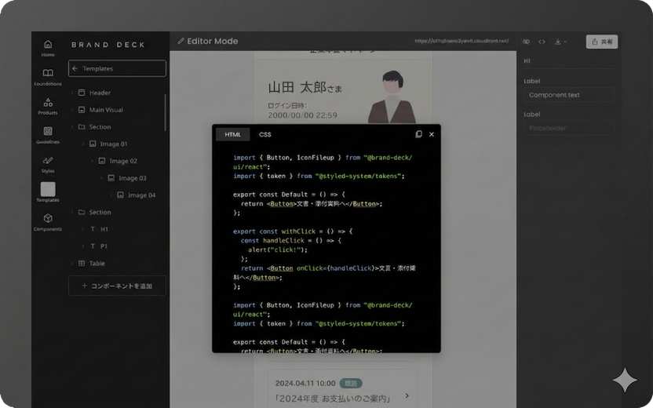The height and width of the screenshot is (408, 653).
Task: Copy code using the copy icon
Action: [x=418, y=134]
